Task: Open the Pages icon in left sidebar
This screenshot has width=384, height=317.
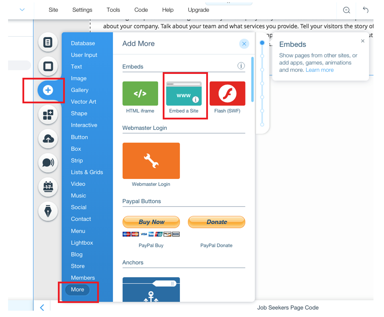Action: (48, 42)
